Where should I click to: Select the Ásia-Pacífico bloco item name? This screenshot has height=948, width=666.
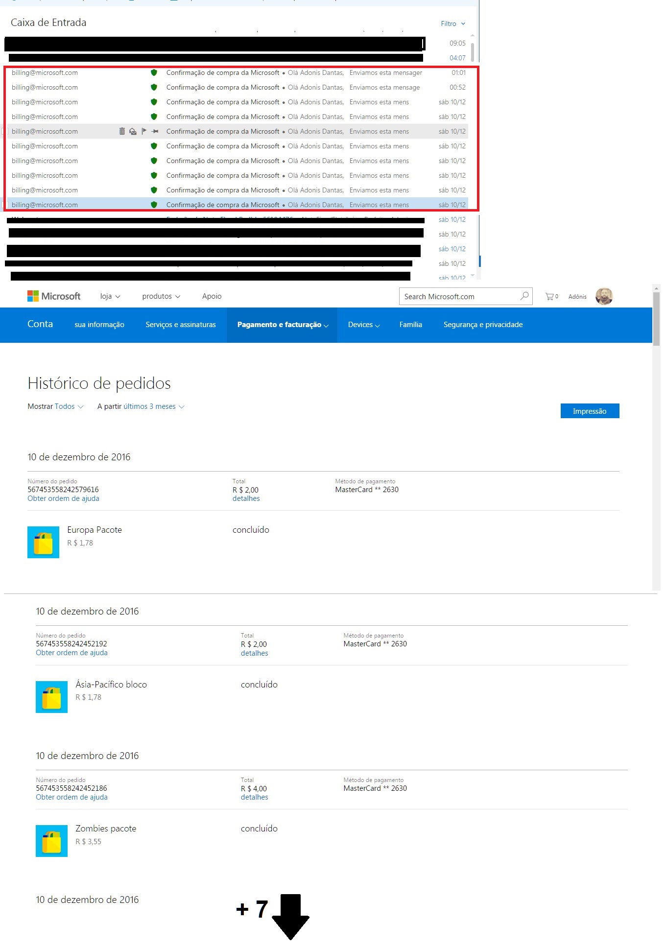(x=111, y=685)
